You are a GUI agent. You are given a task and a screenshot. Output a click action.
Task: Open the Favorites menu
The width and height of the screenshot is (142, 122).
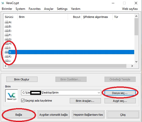pyautogui.click(x=34, y=9)
